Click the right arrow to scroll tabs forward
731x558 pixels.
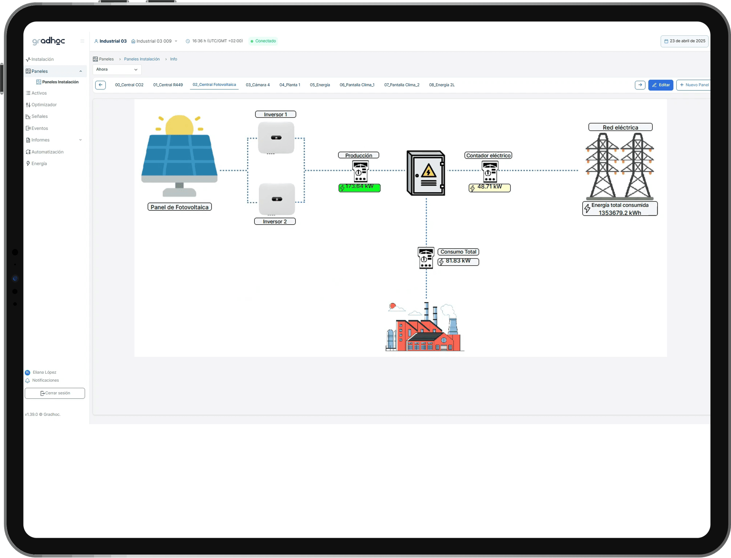point(640,85)
